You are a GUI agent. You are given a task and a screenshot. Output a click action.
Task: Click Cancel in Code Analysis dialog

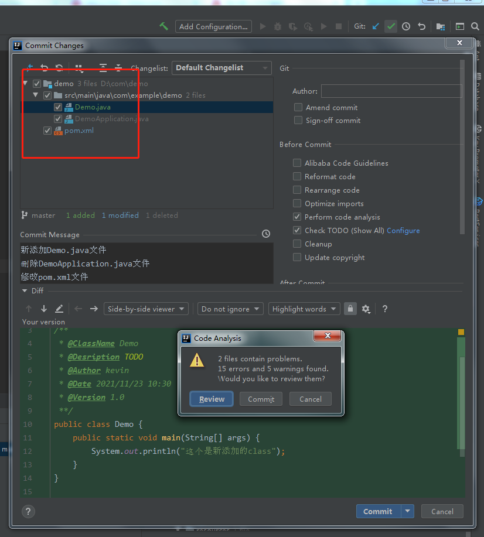coord(310,399)
